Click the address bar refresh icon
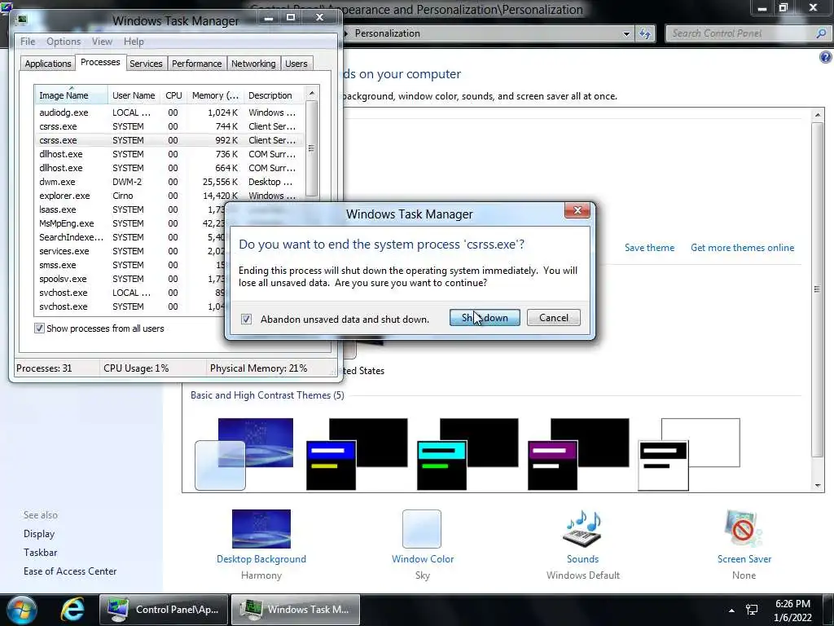Viewport: 834px width, 626px height. point(645,34)
